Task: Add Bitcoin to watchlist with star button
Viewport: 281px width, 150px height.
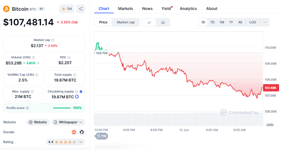Action: coord(66,9)
